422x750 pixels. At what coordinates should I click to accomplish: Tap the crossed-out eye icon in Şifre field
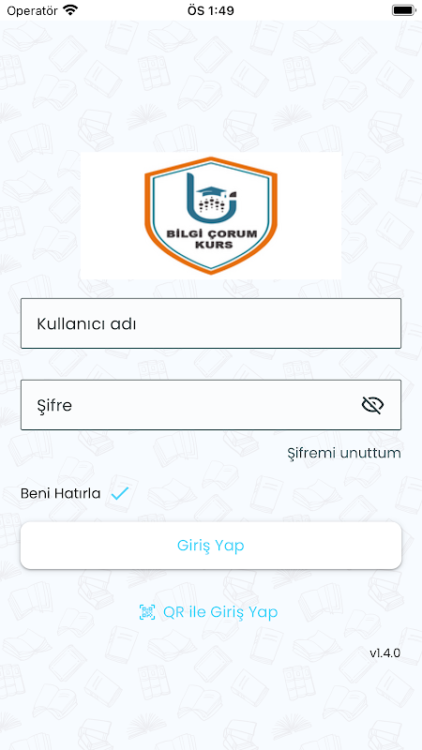tap(372, 405)
